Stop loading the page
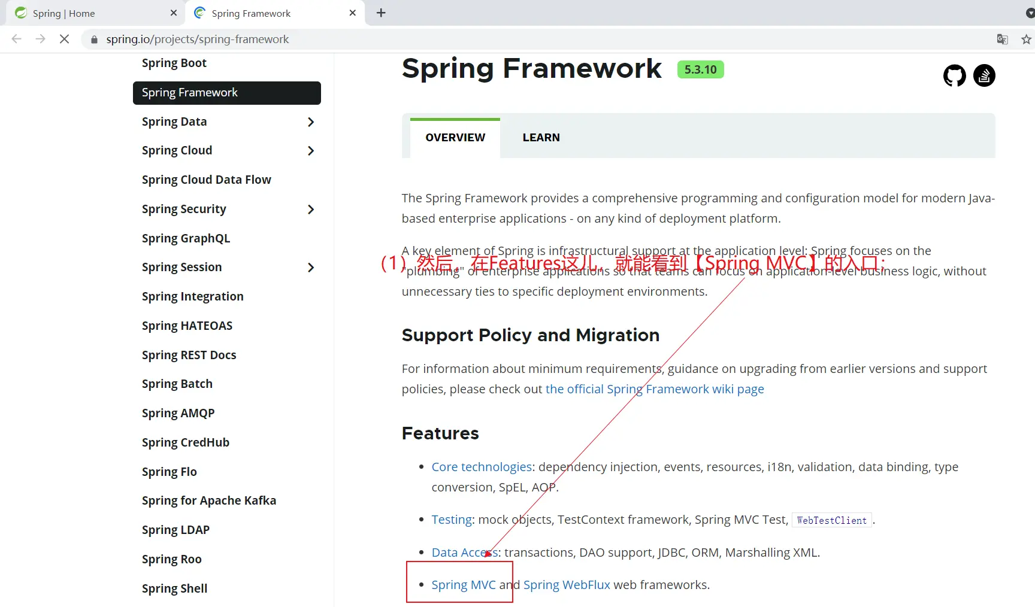This screenshot has width=1035, height=607. (65, 39)
